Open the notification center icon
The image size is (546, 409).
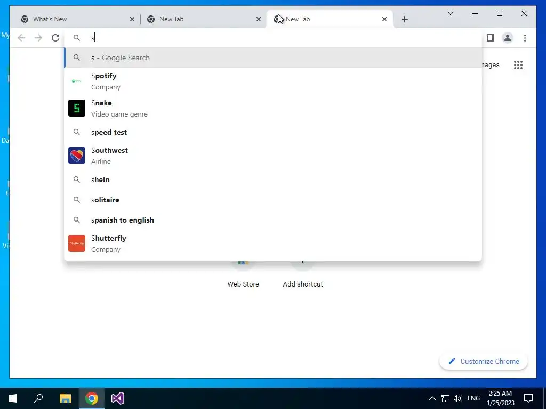[x=528, y=398]
